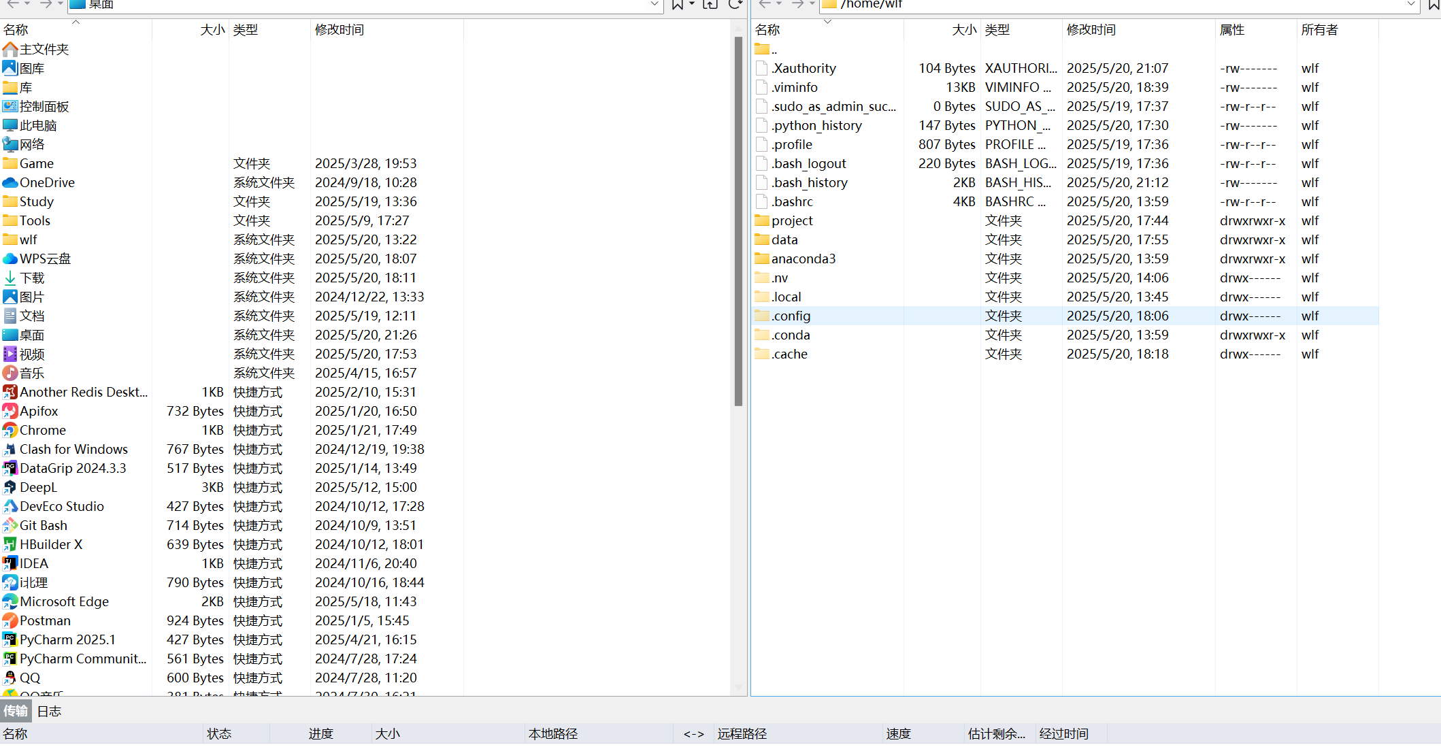
Task: Open the Chrome shortcut entry
Action: coord(43,430)
